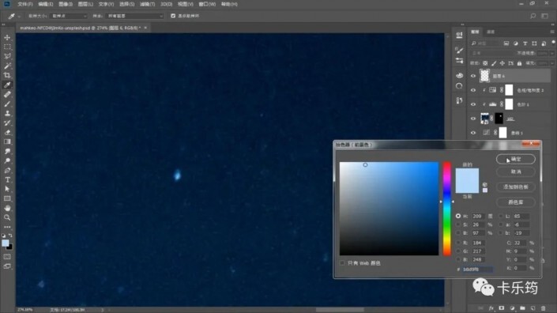Select the Type tool
557x313 pixels.
[x=7, y=179]
